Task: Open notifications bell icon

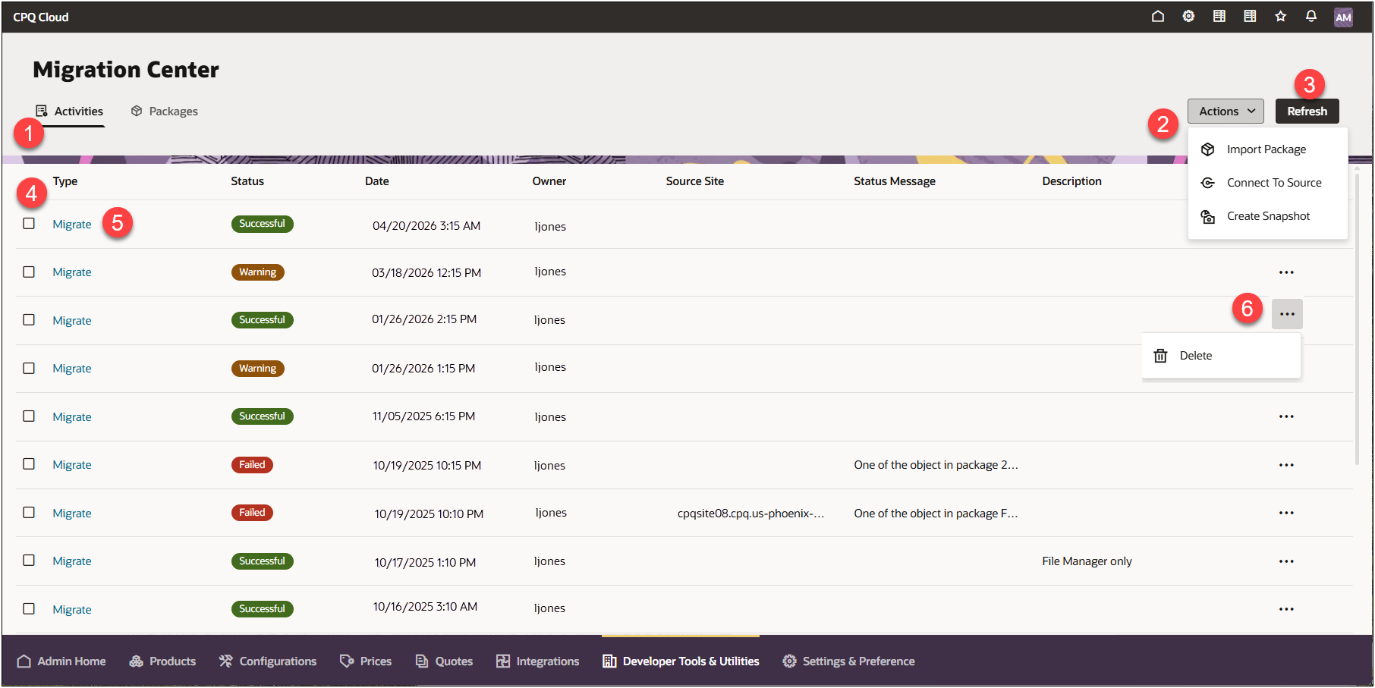Action: [1310, 16]
